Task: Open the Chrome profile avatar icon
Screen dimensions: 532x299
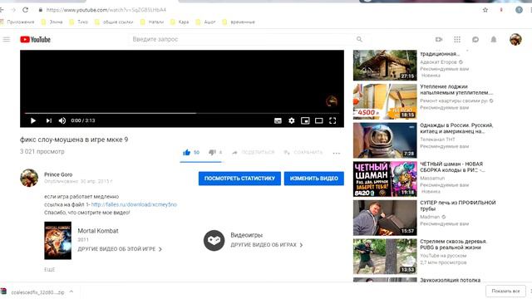Action: pos(519,10)
